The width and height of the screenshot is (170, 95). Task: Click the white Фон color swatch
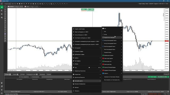click(x=103, y=28)
